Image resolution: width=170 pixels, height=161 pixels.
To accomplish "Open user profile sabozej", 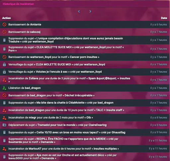I will tap(35, 32).
